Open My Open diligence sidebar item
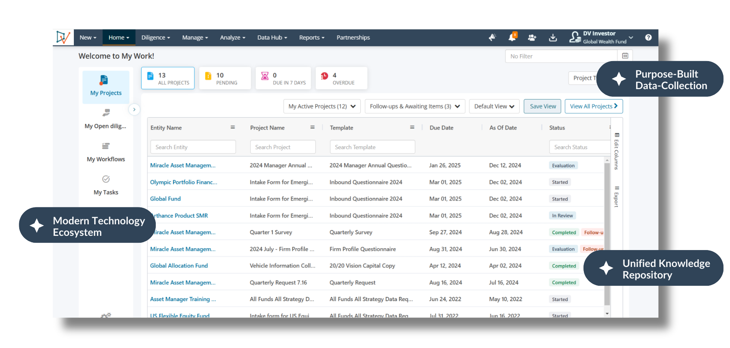 (x=105, y=119)
